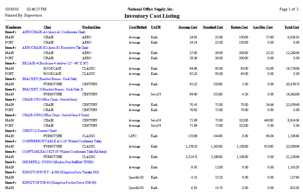The image size is (303, 192).
Task: Sort by the Total Cost column header
Action: point(291,27)
